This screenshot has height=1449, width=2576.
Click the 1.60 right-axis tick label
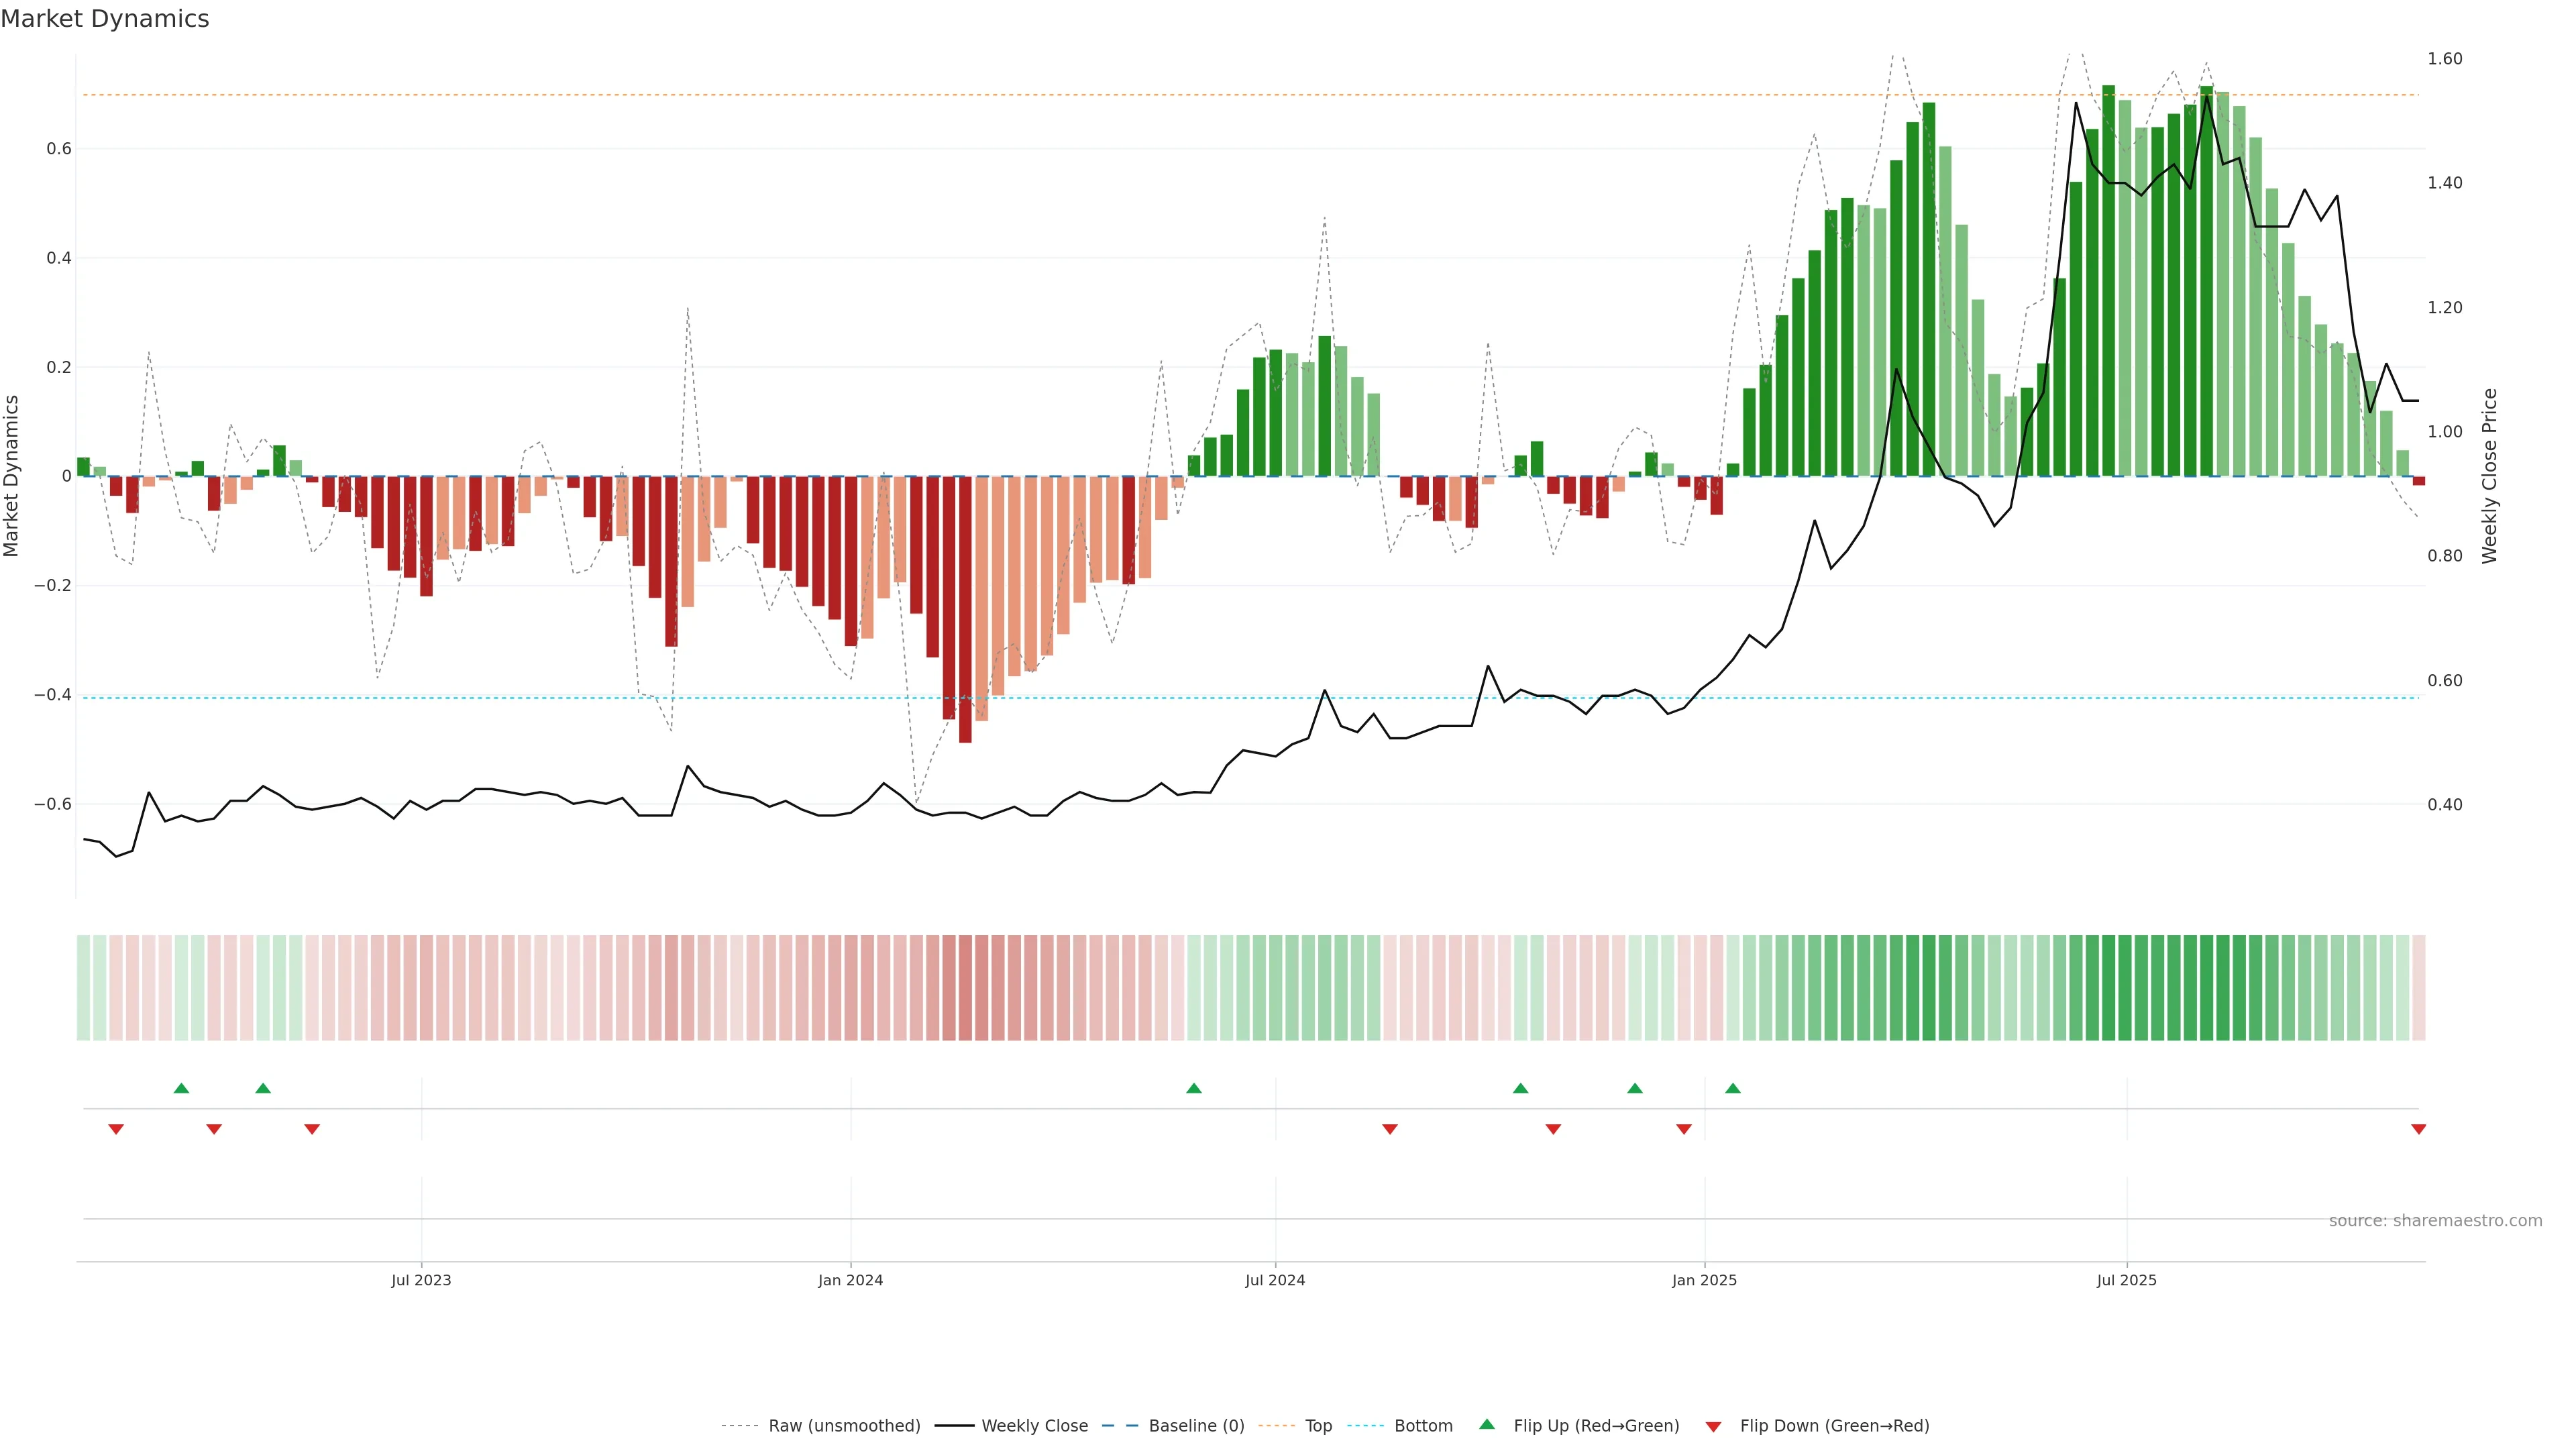[x=2445, y=59]
